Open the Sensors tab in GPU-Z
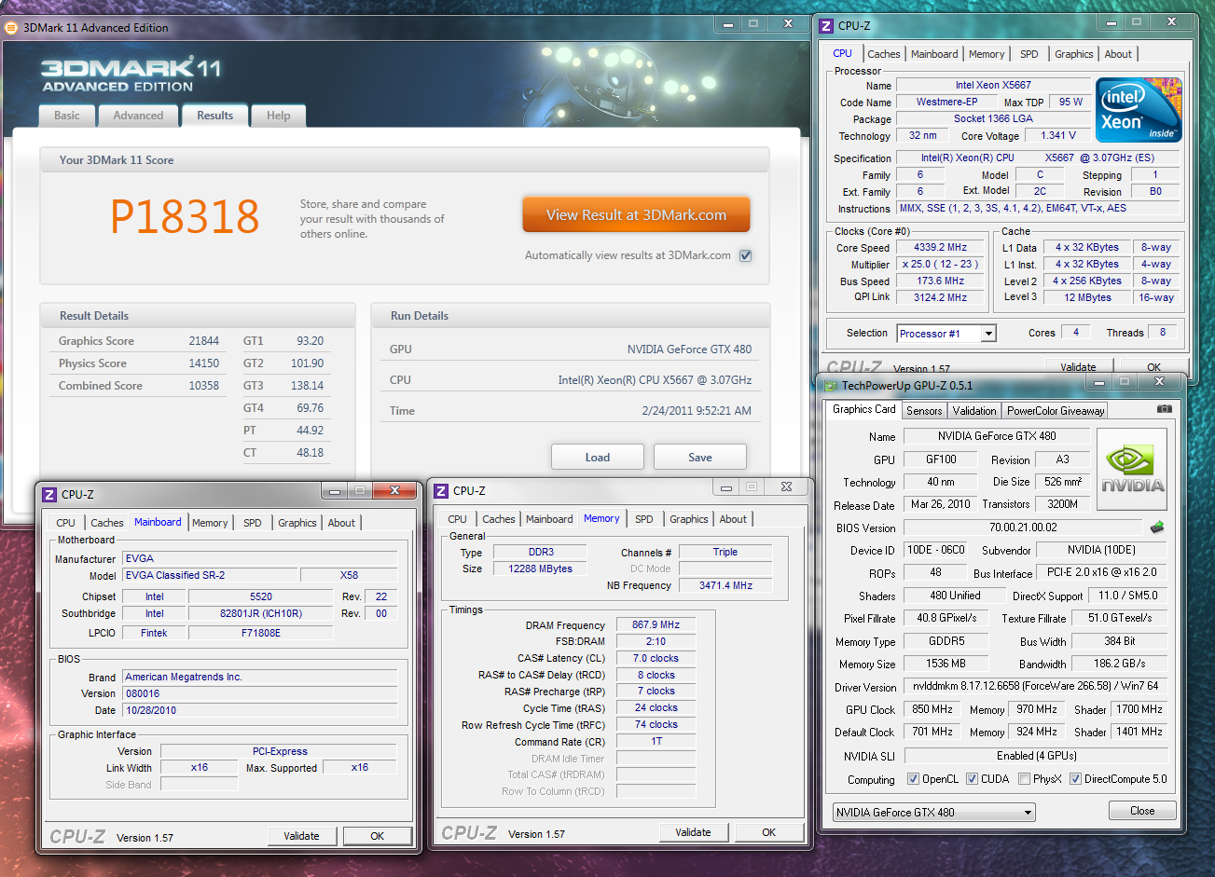Viewport: 1215px width, 877px height. 924,410
